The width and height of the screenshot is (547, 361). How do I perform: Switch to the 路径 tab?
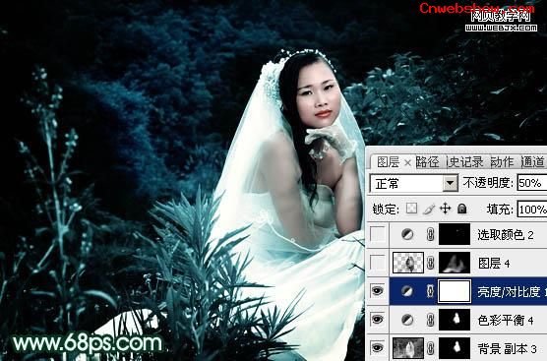click(x=428, y=162)
